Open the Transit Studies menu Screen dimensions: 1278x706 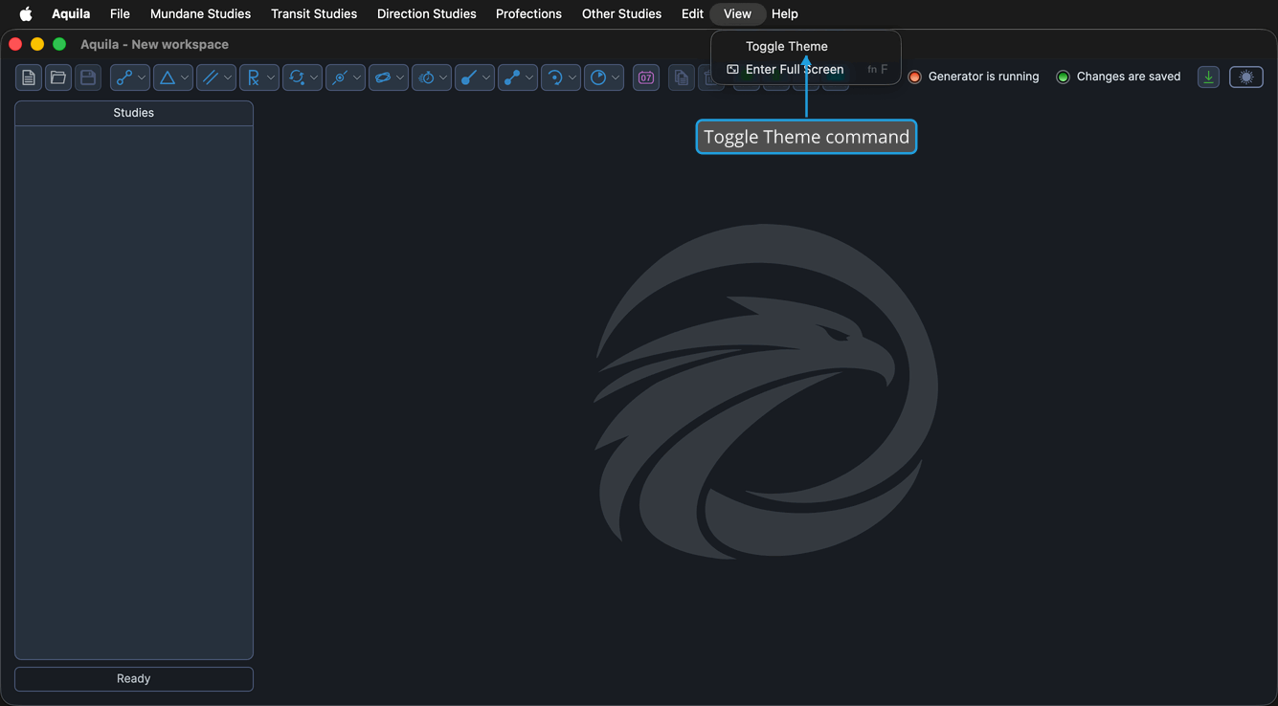tap(314, 13)
